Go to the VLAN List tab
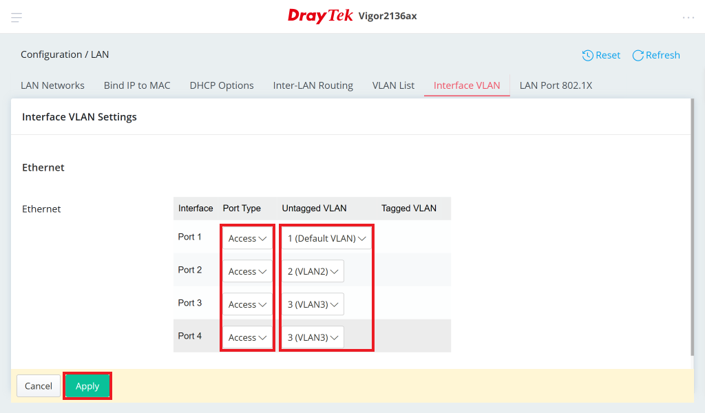Image resolution: width=705 pixels, height=413 pixels. pyautogui.click(x=393, y=85)
